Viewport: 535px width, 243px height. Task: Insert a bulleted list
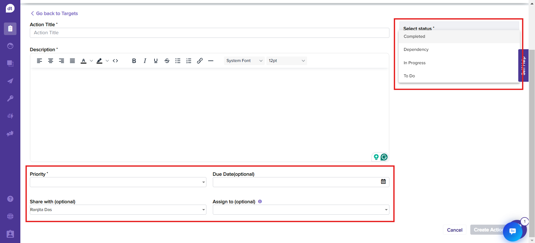pos(178,61)
